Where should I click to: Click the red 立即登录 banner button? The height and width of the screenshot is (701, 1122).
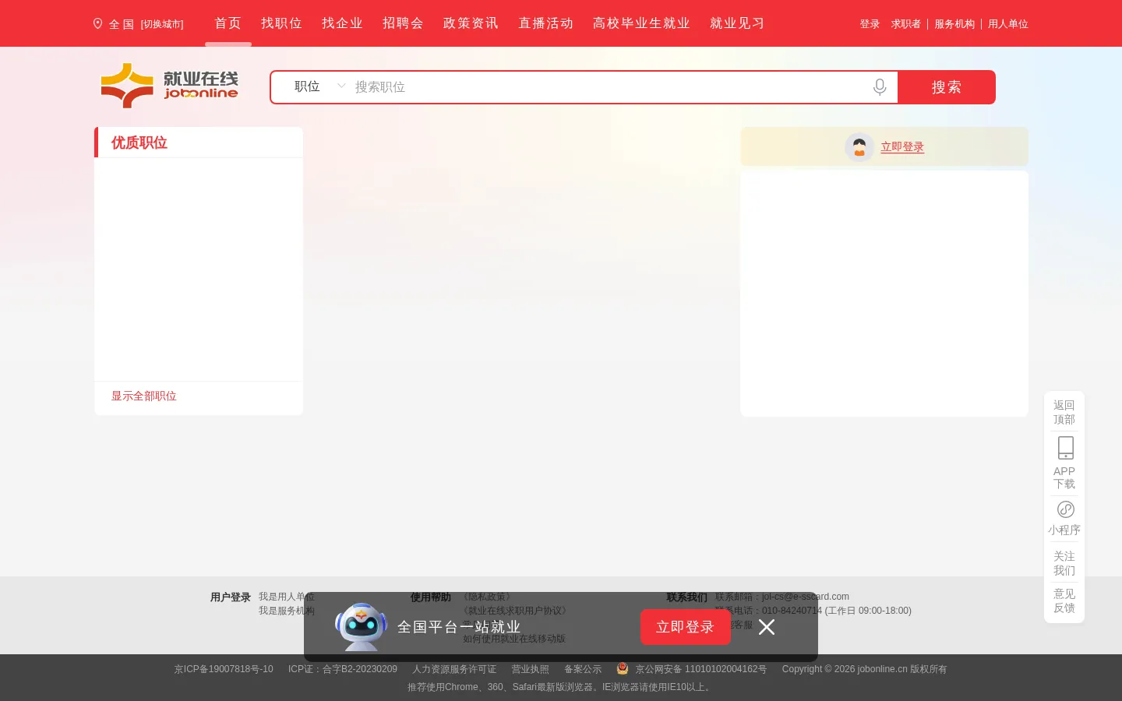(686, 627)
